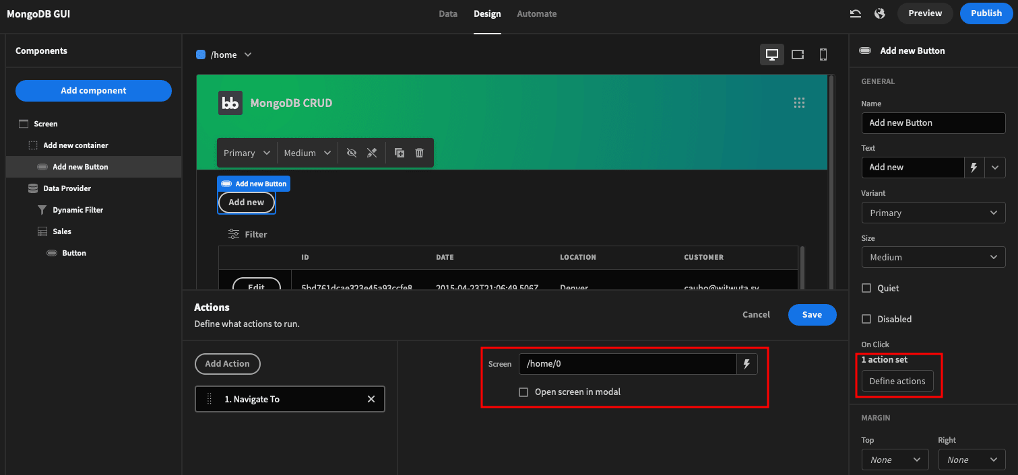1018x475 pixels.
Task: Toggle the Quiet checkbox
Action: click(x=866, y=288)
